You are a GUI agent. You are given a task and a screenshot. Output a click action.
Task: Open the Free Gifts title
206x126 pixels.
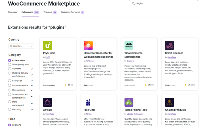coord(89,110)
